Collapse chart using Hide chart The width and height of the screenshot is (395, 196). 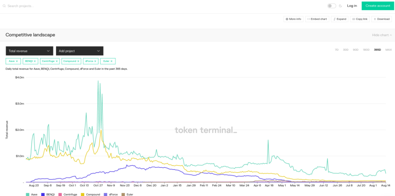point(382,35)
